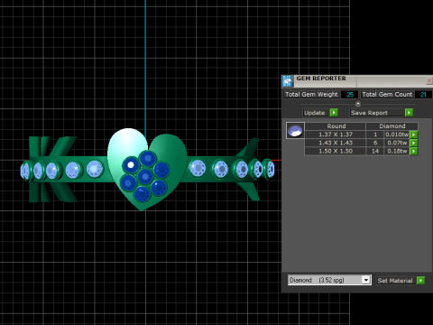The height and width of the screenshot is (325, 433).
Task: Click the count cell showing 14
Action: pyautogui.click(x=375, y=151)
